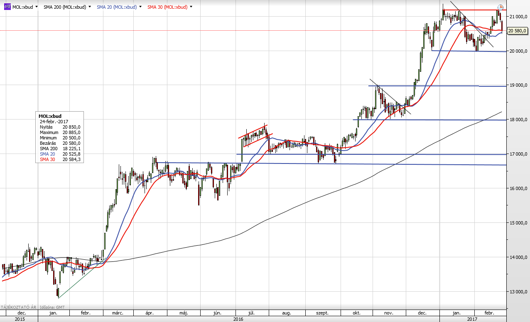Screen dimensions: 530x322
Task: Click the SMA 20 20 525,8 value row
Action: click(60, 154)
